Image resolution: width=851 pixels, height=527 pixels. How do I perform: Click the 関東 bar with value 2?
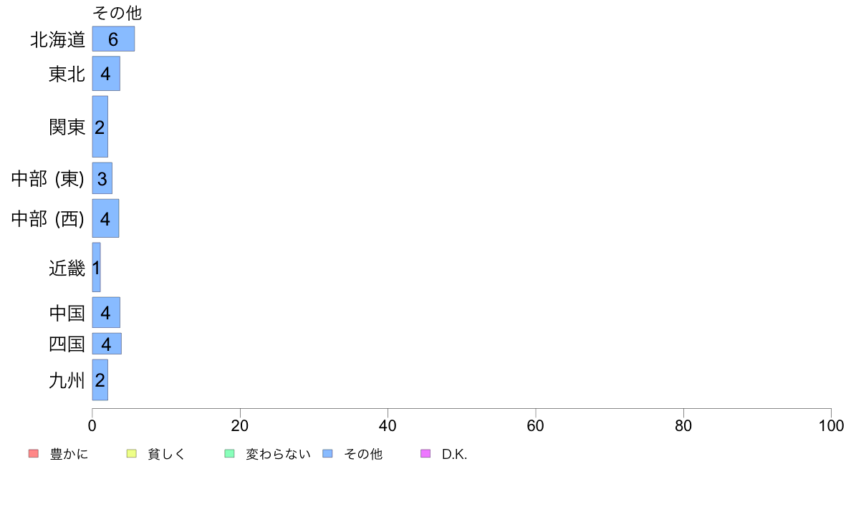tap(100, 127)
